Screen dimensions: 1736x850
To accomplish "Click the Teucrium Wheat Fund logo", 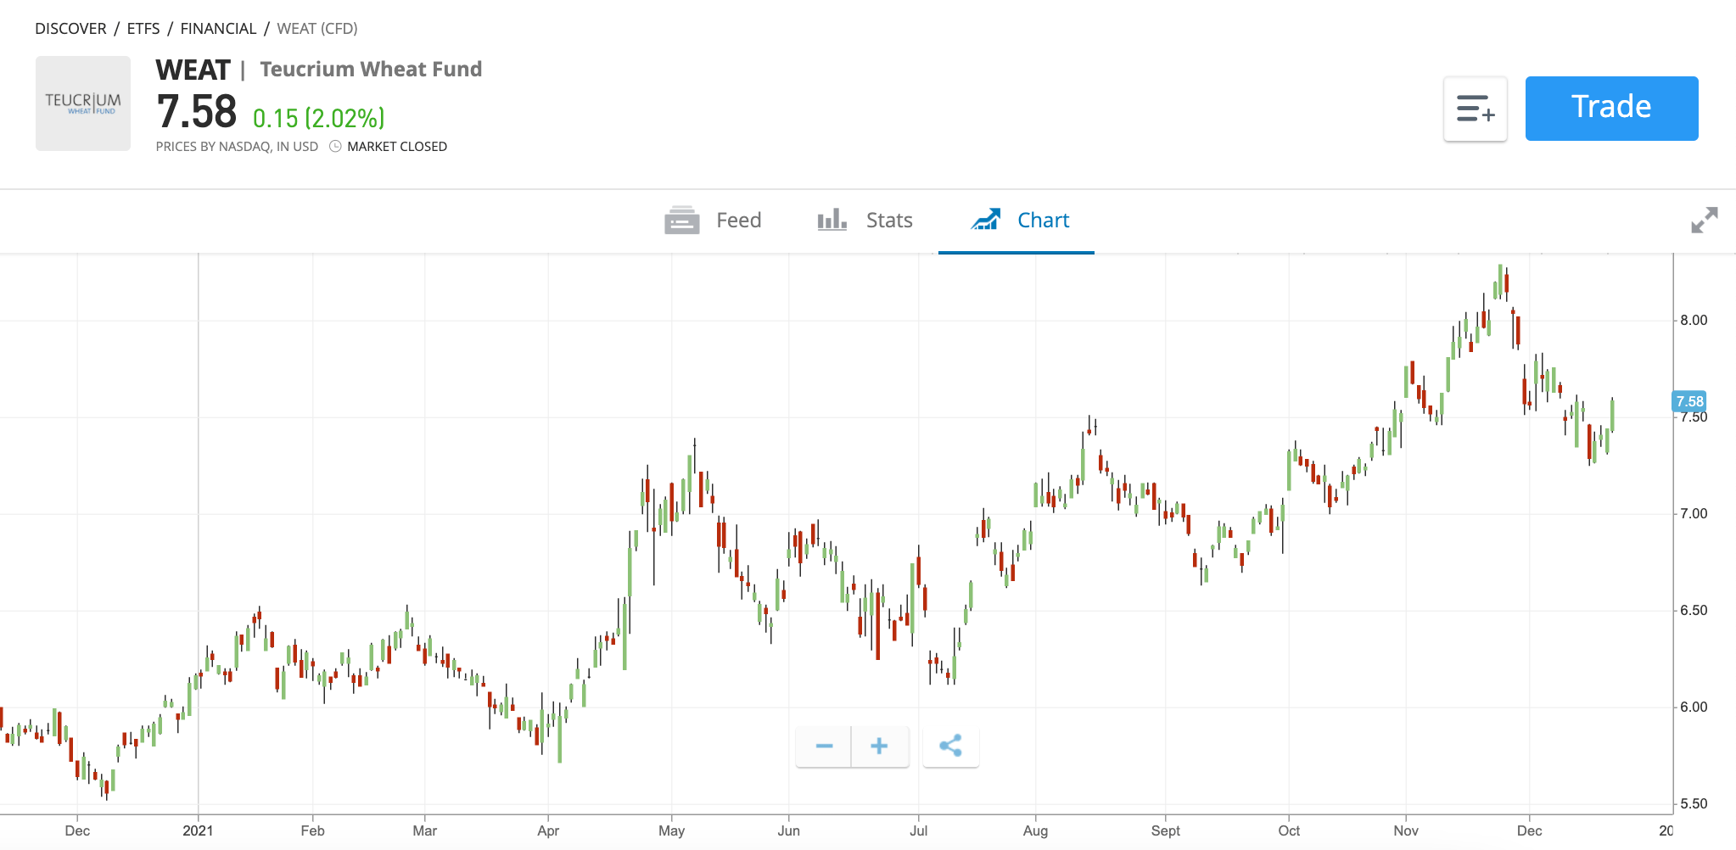I will 83,103.
